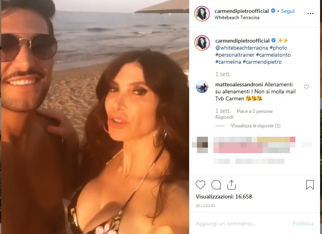Open the three-dot more options menu
Image resolution: width=322 pixels, height=234 pixels.
point(310,14)
